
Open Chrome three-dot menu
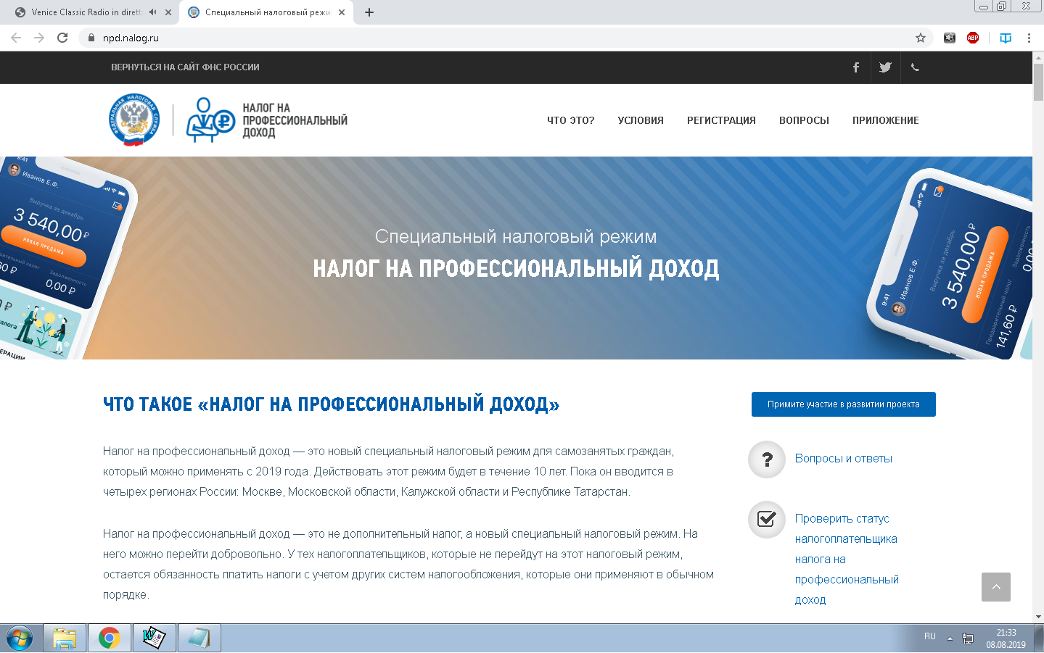coord(1029,38)
